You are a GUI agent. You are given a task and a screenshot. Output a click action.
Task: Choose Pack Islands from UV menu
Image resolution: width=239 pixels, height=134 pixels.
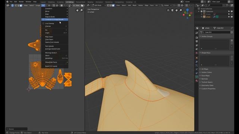point(55,46)
